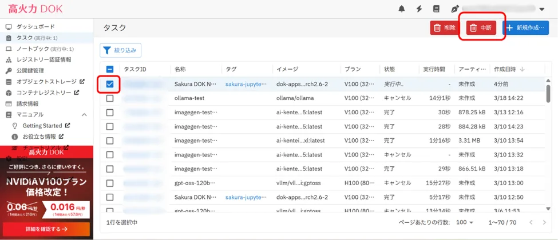Click the scrollbar down arrow
This screenshot has height=240, width=558.
pyautogui.click(x=548, y=209)
